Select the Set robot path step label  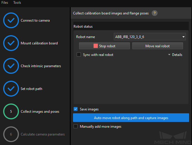pyautogui.click(x=31, y=89)
